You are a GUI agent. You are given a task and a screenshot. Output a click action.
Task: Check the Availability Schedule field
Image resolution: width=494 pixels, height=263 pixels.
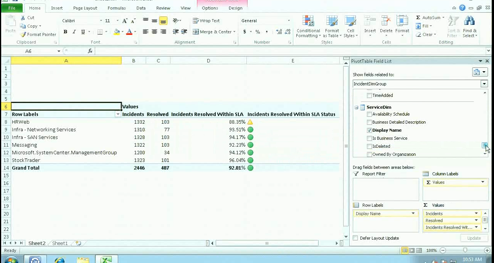[369, 114]
